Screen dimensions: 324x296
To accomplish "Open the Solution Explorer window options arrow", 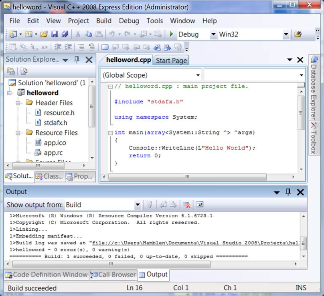I will click(x=65, y=60).
